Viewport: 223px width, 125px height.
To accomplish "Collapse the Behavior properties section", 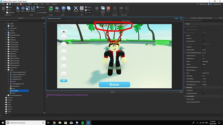I will pos(185,87).
